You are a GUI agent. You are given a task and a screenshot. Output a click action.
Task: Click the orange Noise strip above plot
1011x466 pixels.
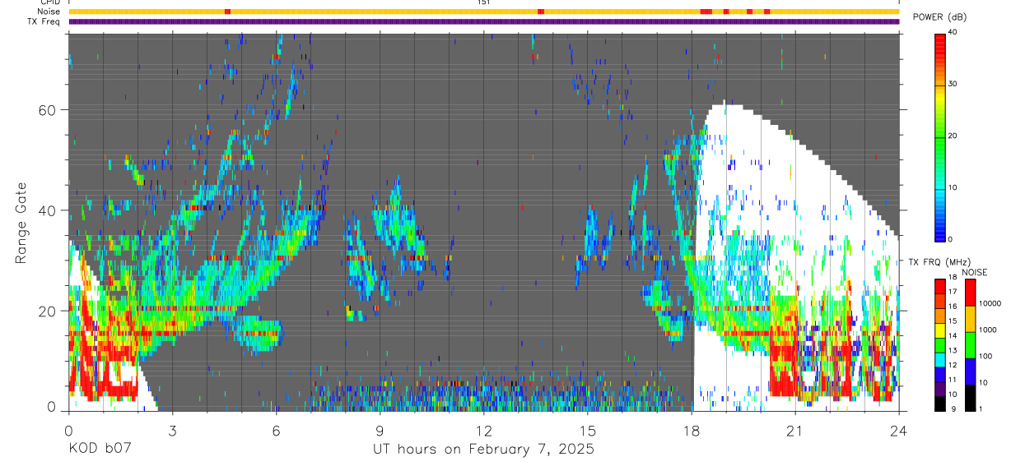coord(484,12)
